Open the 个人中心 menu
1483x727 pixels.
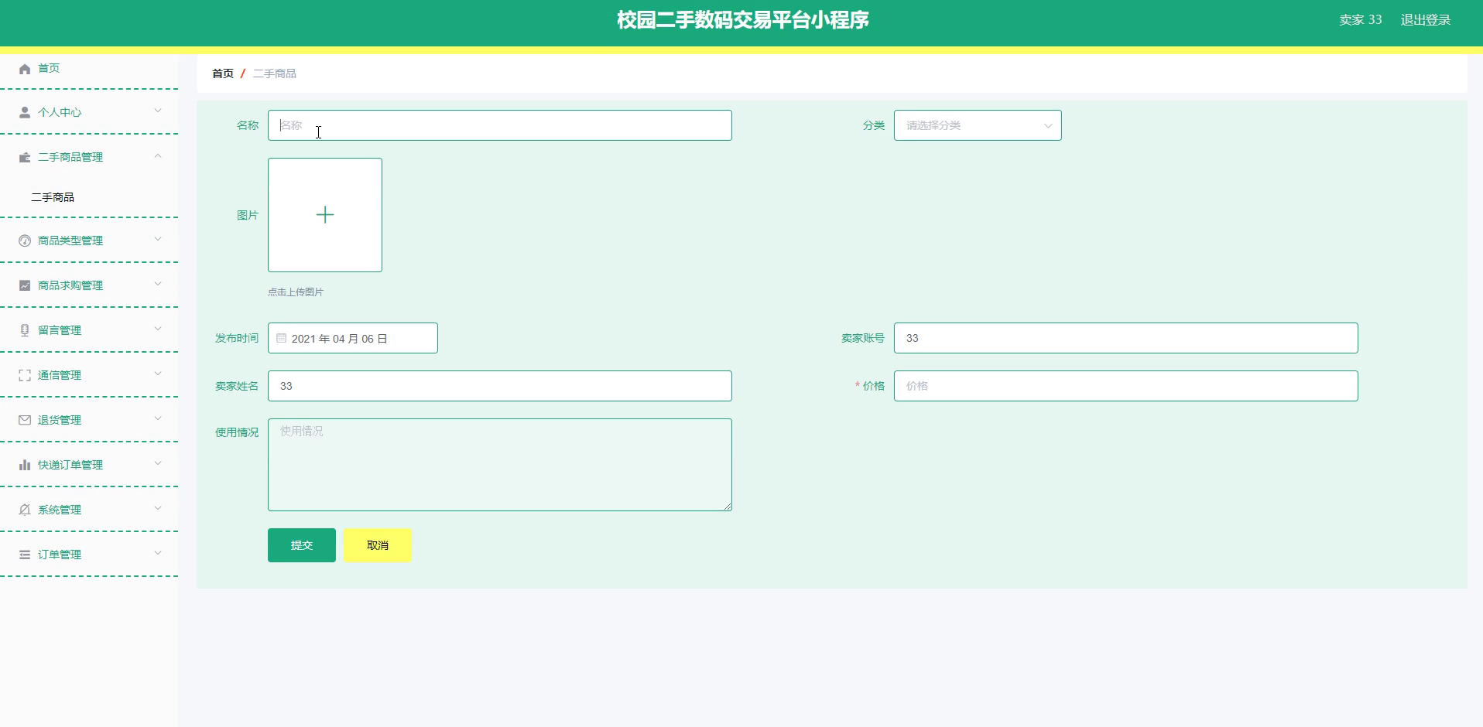89,112
